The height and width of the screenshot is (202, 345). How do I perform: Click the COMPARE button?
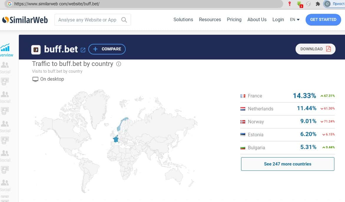pyautogui.click(x=107, y=49)
